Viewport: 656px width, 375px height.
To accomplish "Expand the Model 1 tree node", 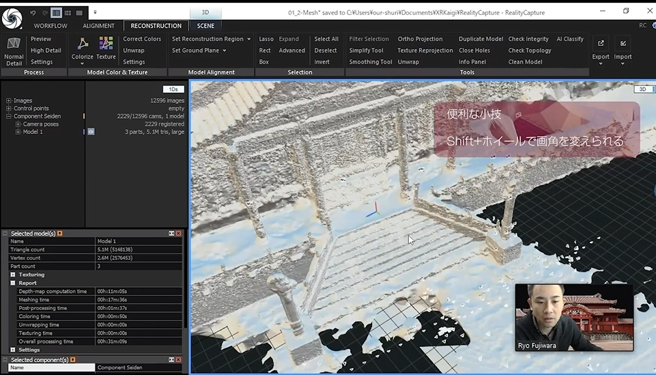I will 18,132.
